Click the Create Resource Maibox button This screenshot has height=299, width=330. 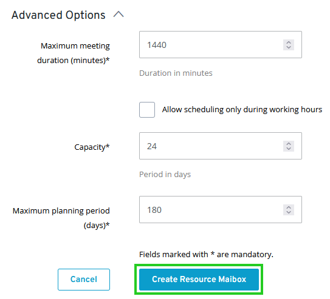click(x=199, y=280)
